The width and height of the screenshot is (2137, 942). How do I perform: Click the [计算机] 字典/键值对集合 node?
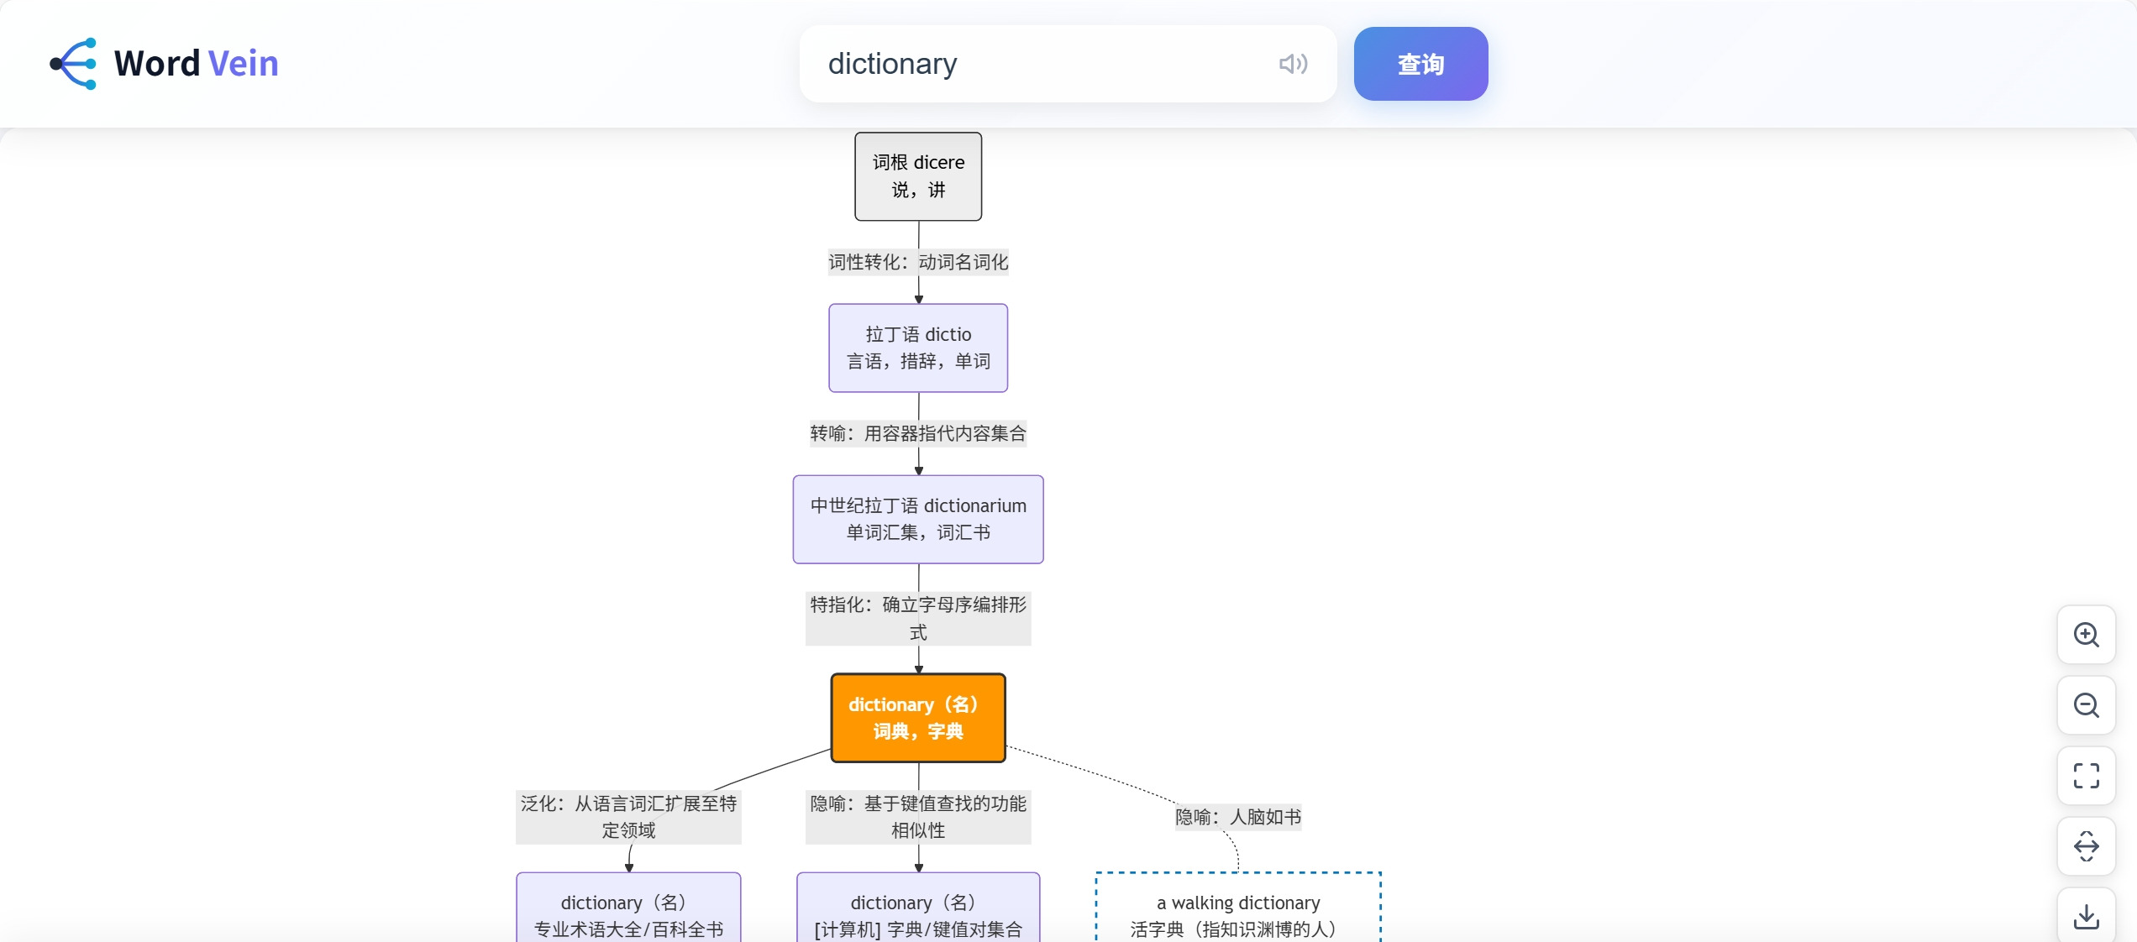(x=918, y=913)
